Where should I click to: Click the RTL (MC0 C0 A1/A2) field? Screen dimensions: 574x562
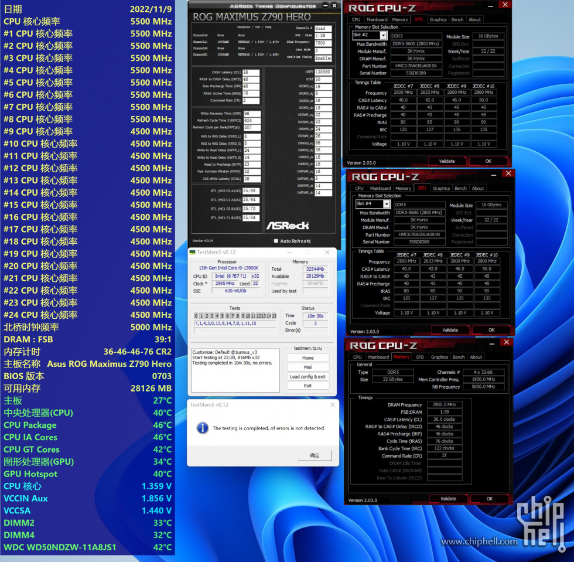pyautogui.click(x=251, y=191)
